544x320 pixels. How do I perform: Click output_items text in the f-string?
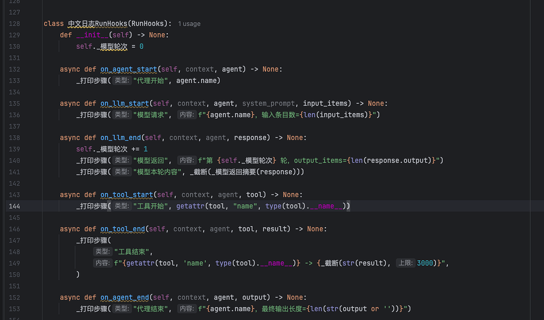318,160
